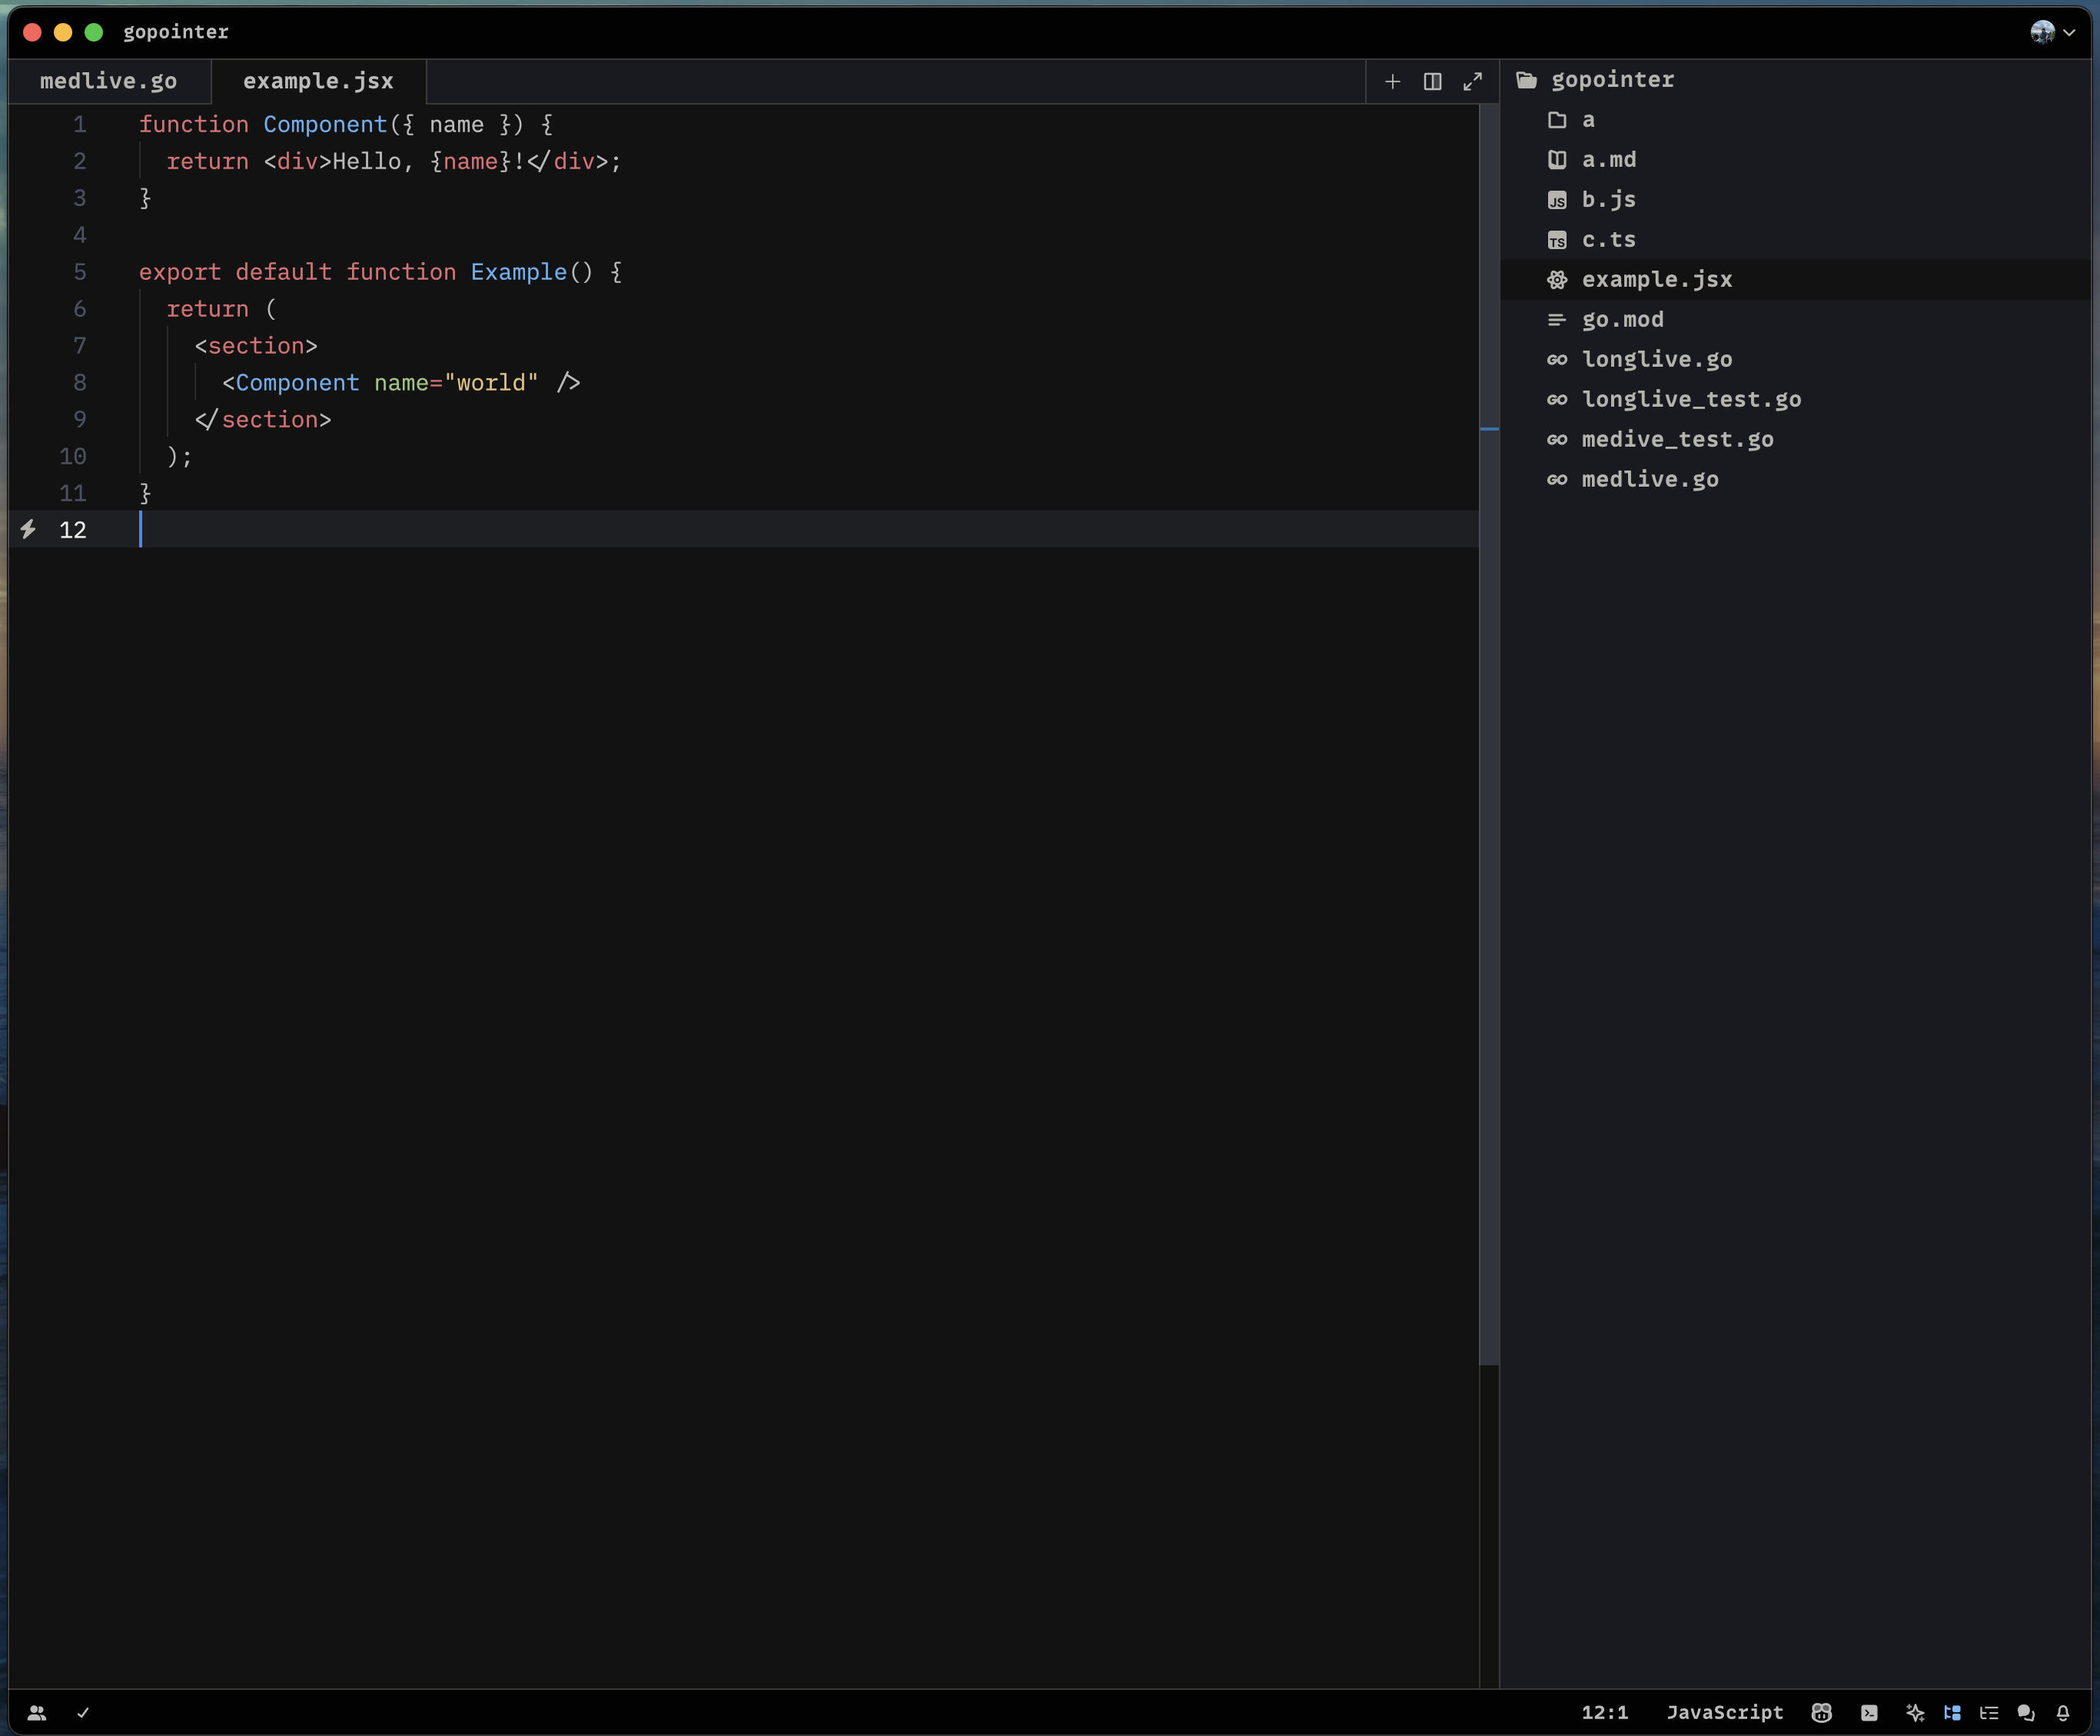
Task: Open the Copilot status bar icon
Action: [x=1821, y=1713]
